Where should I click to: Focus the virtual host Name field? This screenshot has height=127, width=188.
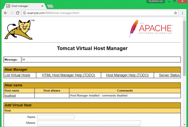point(56,117)
